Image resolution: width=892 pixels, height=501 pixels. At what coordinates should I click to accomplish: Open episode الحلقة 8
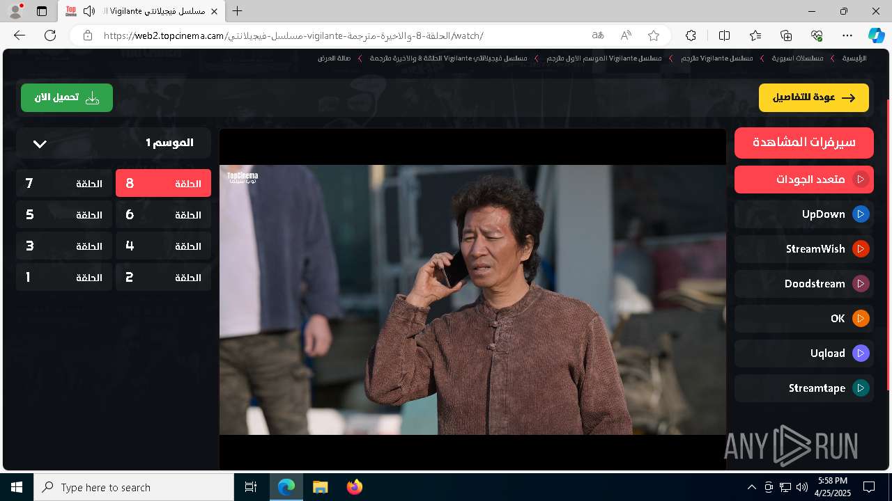pos(163,184)
